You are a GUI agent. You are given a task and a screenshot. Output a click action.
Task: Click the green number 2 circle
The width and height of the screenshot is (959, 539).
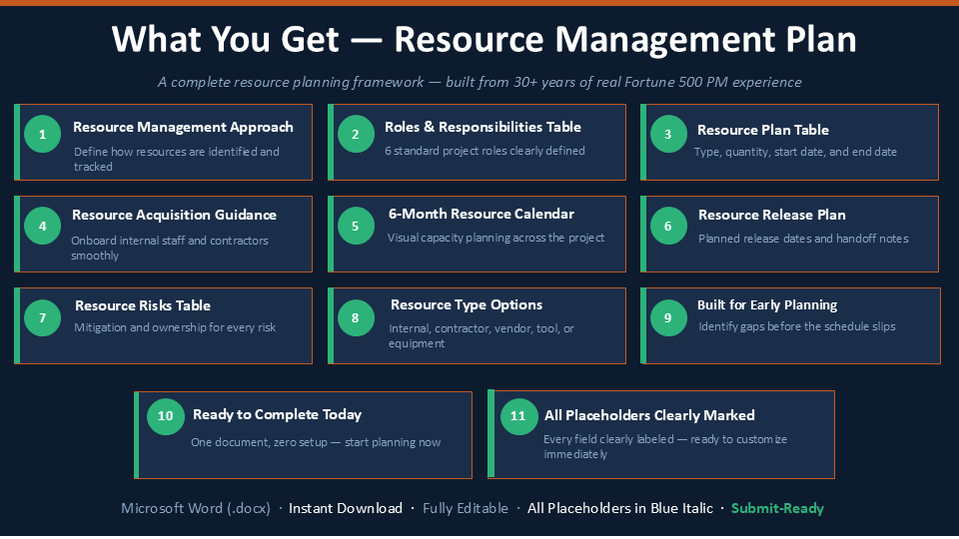click(356, 134)
